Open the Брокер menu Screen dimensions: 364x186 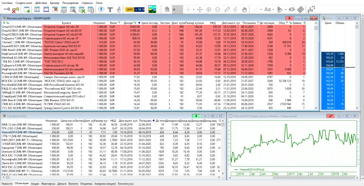click(55, 3)
